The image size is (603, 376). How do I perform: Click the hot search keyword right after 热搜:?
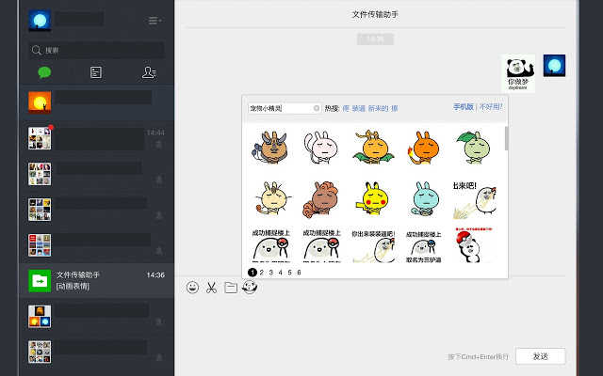[x=346, y=109]
